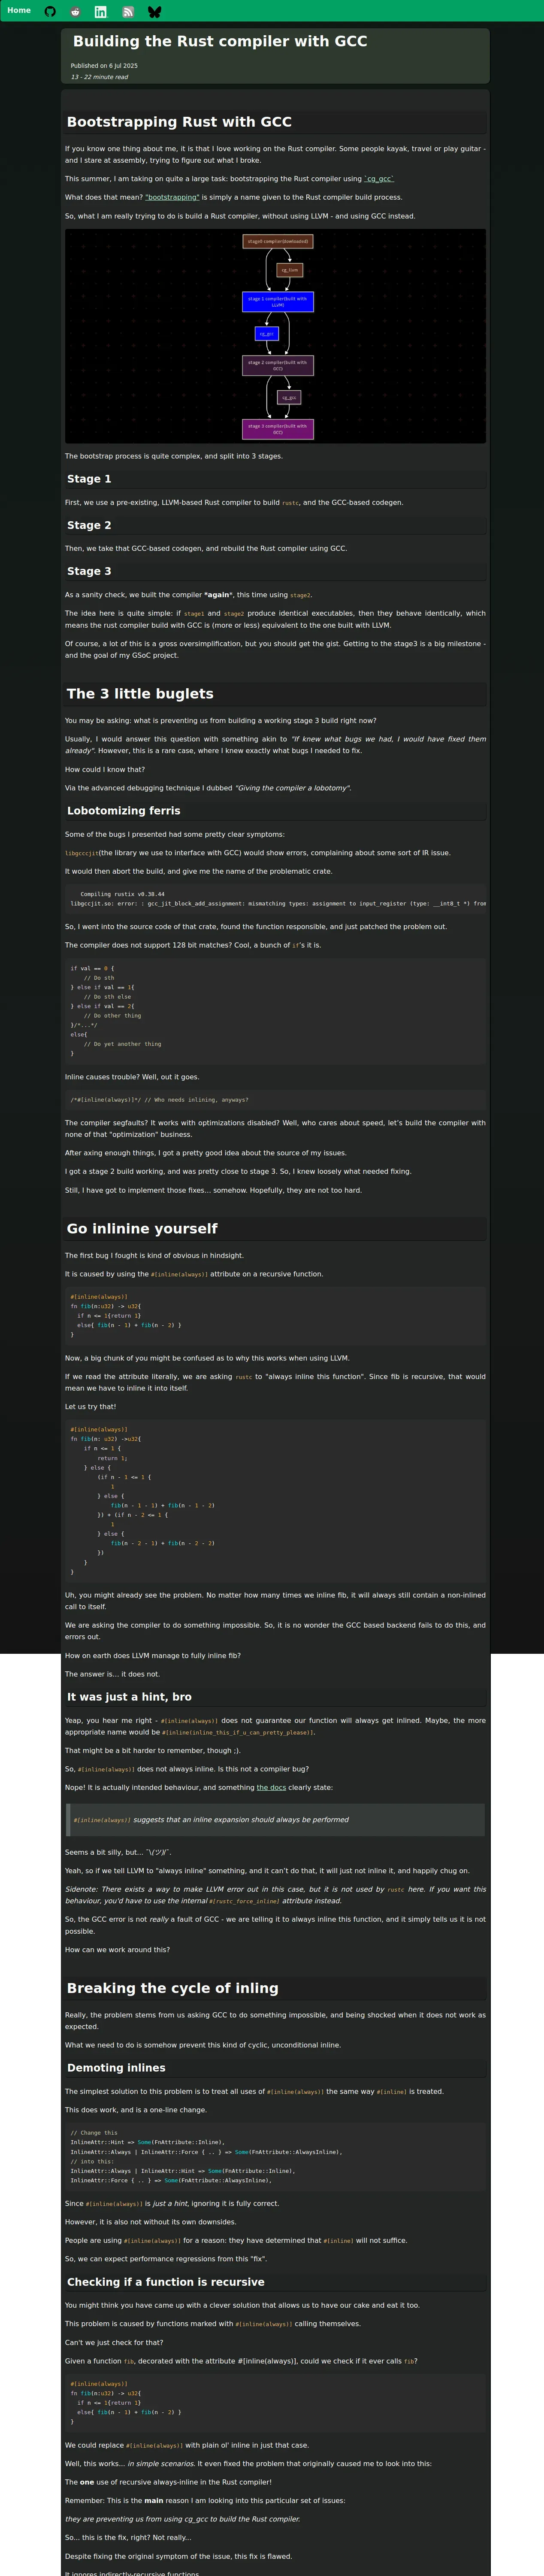Follow the `cg_gcc` hyperlink
Viewport: 544px width, 2576px height.
(x=379, y=179)
